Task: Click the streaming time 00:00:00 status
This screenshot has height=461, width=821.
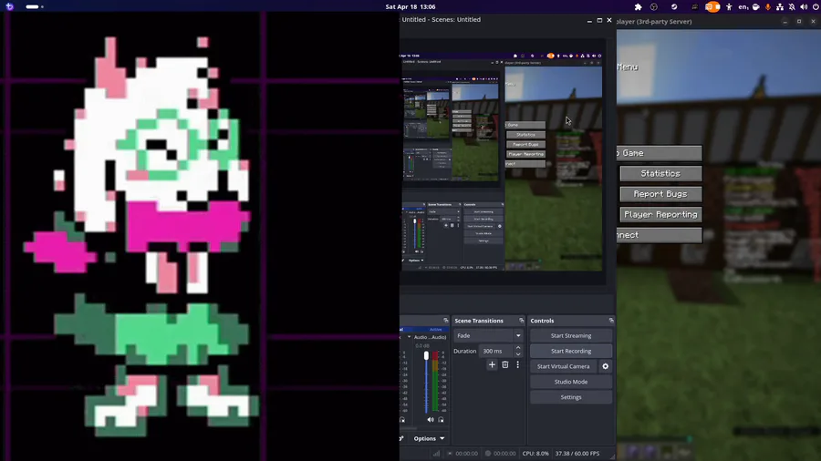Action: 466,454
